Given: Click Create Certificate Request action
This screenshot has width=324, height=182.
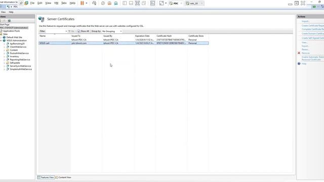Looking at the screenshot, I should (x=313, y=26).
